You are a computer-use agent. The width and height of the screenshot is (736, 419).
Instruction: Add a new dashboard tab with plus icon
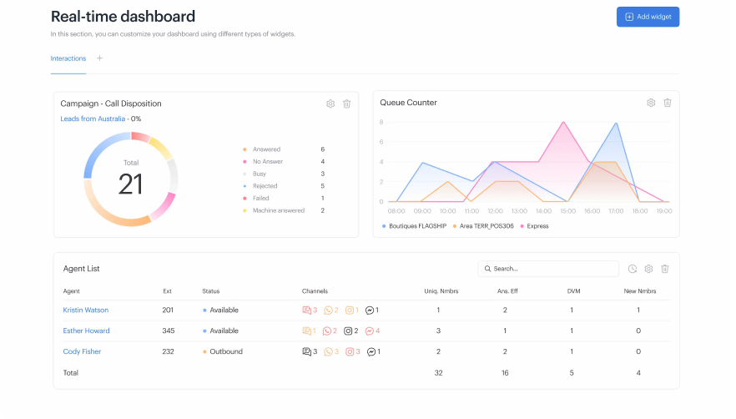point(100,58)
